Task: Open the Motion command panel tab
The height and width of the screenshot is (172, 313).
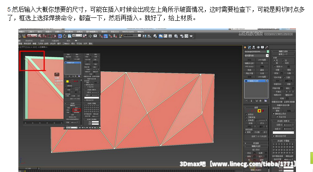Action: [x=258, y=47]
